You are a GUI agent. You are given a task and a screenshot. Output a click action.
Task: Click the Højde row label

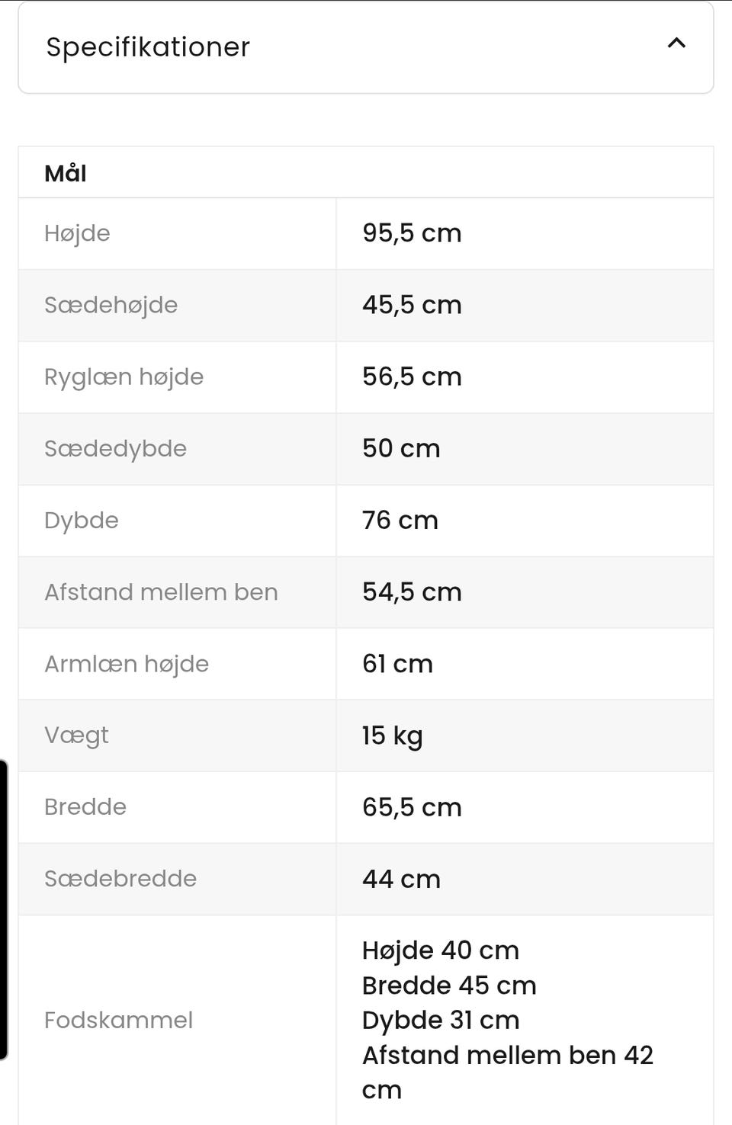(77, 233)
